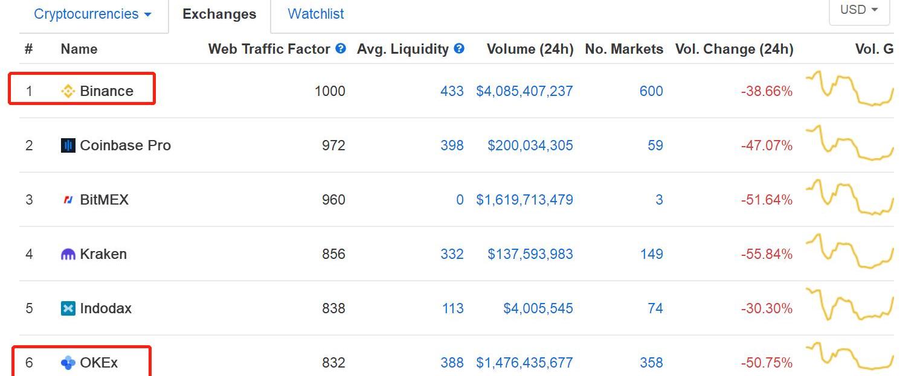Open the Coinbase Pro exchange name link
923x376 pixels.
pyautogui.click(x=125, y=145)
